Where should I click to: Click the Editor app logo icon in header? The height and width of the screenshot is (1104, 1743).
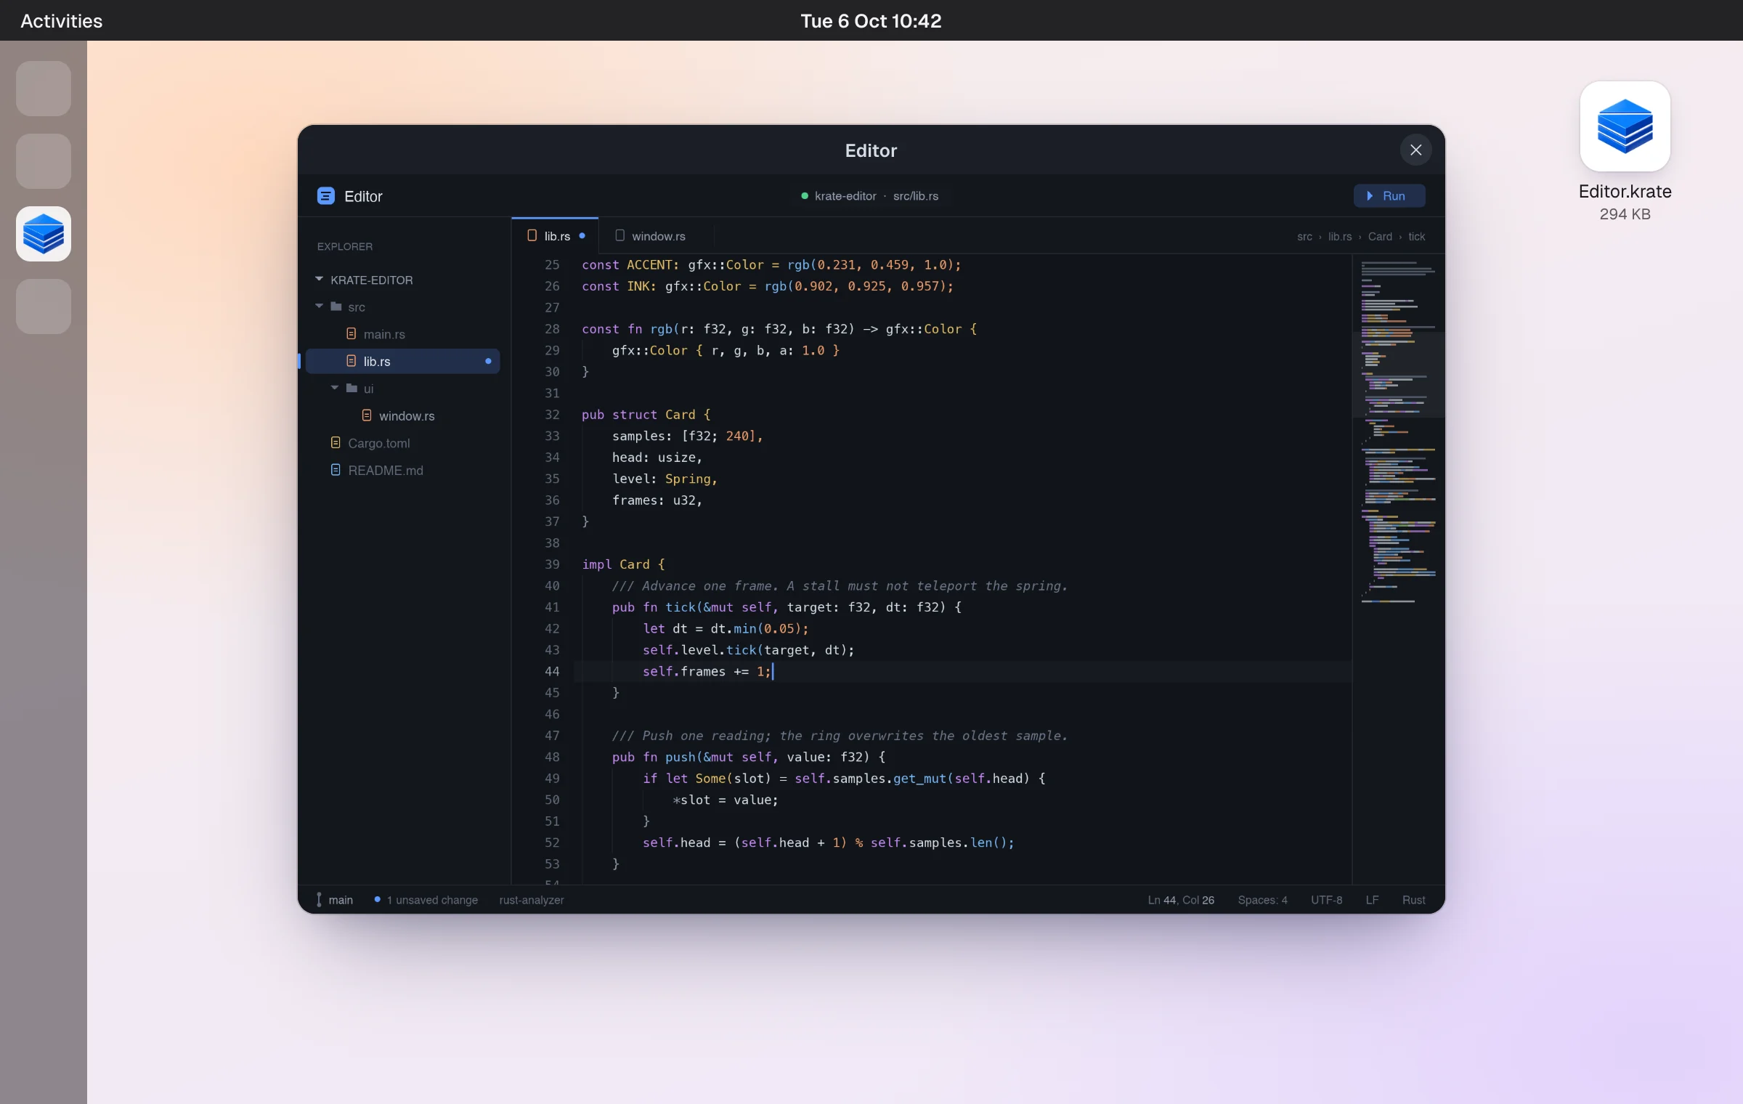(x=325, y=196)
